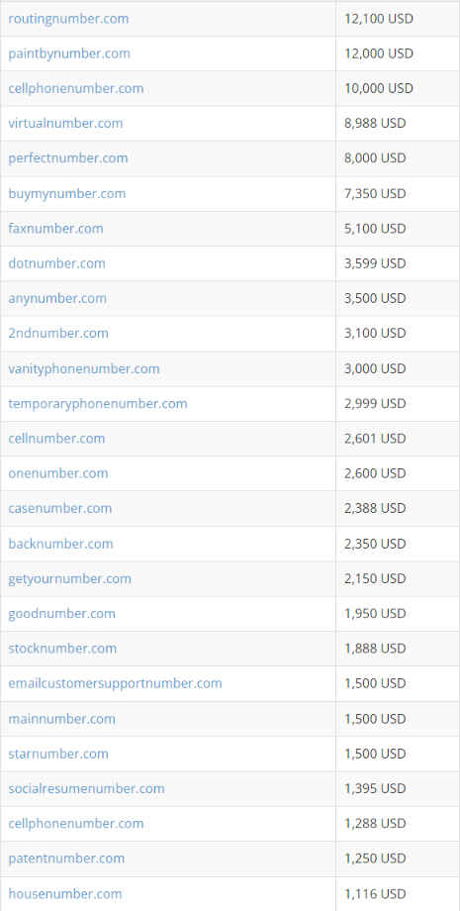The image size is (460, 911).
Task: Open buymynumber.com link
Action: pos(66,193)
